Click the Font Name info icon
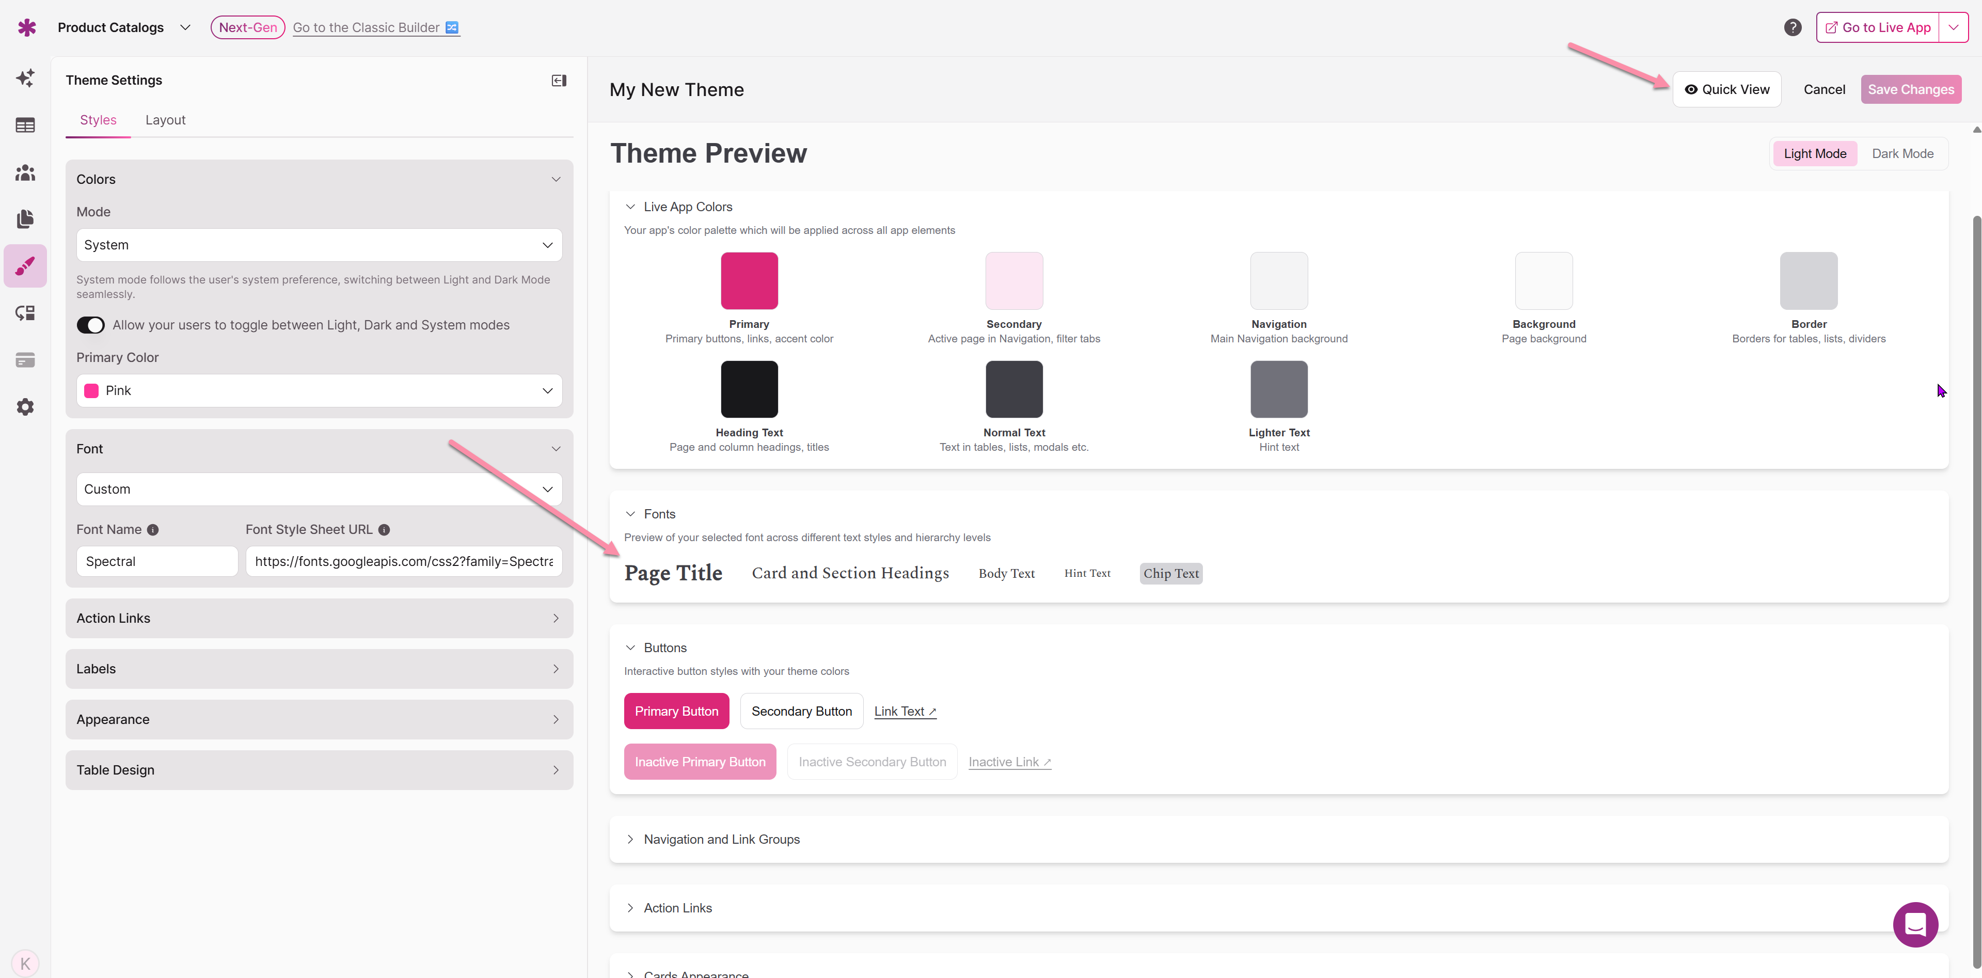This screenshot has width=1982, height=978. tap(152, 529)
